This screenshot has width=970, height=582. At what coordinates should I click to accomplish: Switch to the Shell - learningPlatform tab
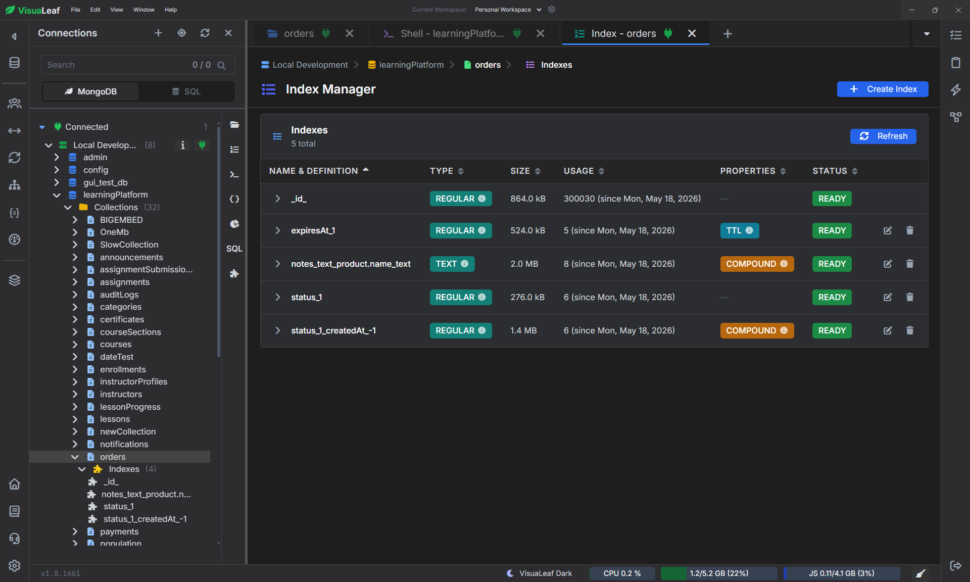click(x=452, y=33)
